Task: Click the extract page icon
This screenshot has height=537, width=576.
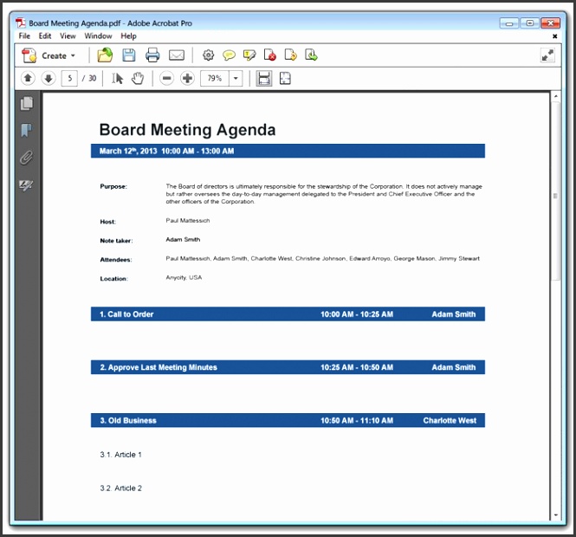Action: 290,55
